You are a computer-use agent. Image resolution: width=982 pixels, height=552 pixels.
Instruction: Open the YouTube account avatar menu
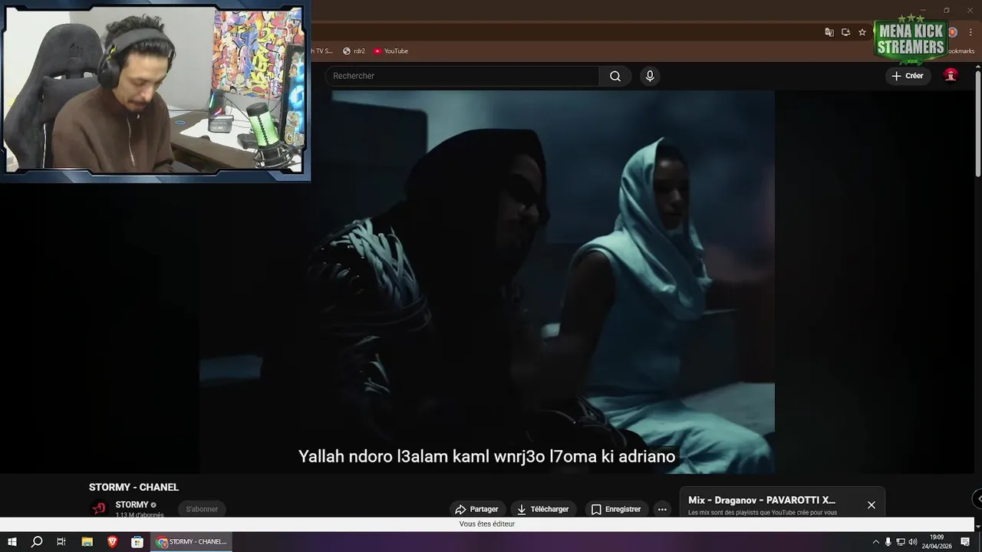click(x=951, y=76)
